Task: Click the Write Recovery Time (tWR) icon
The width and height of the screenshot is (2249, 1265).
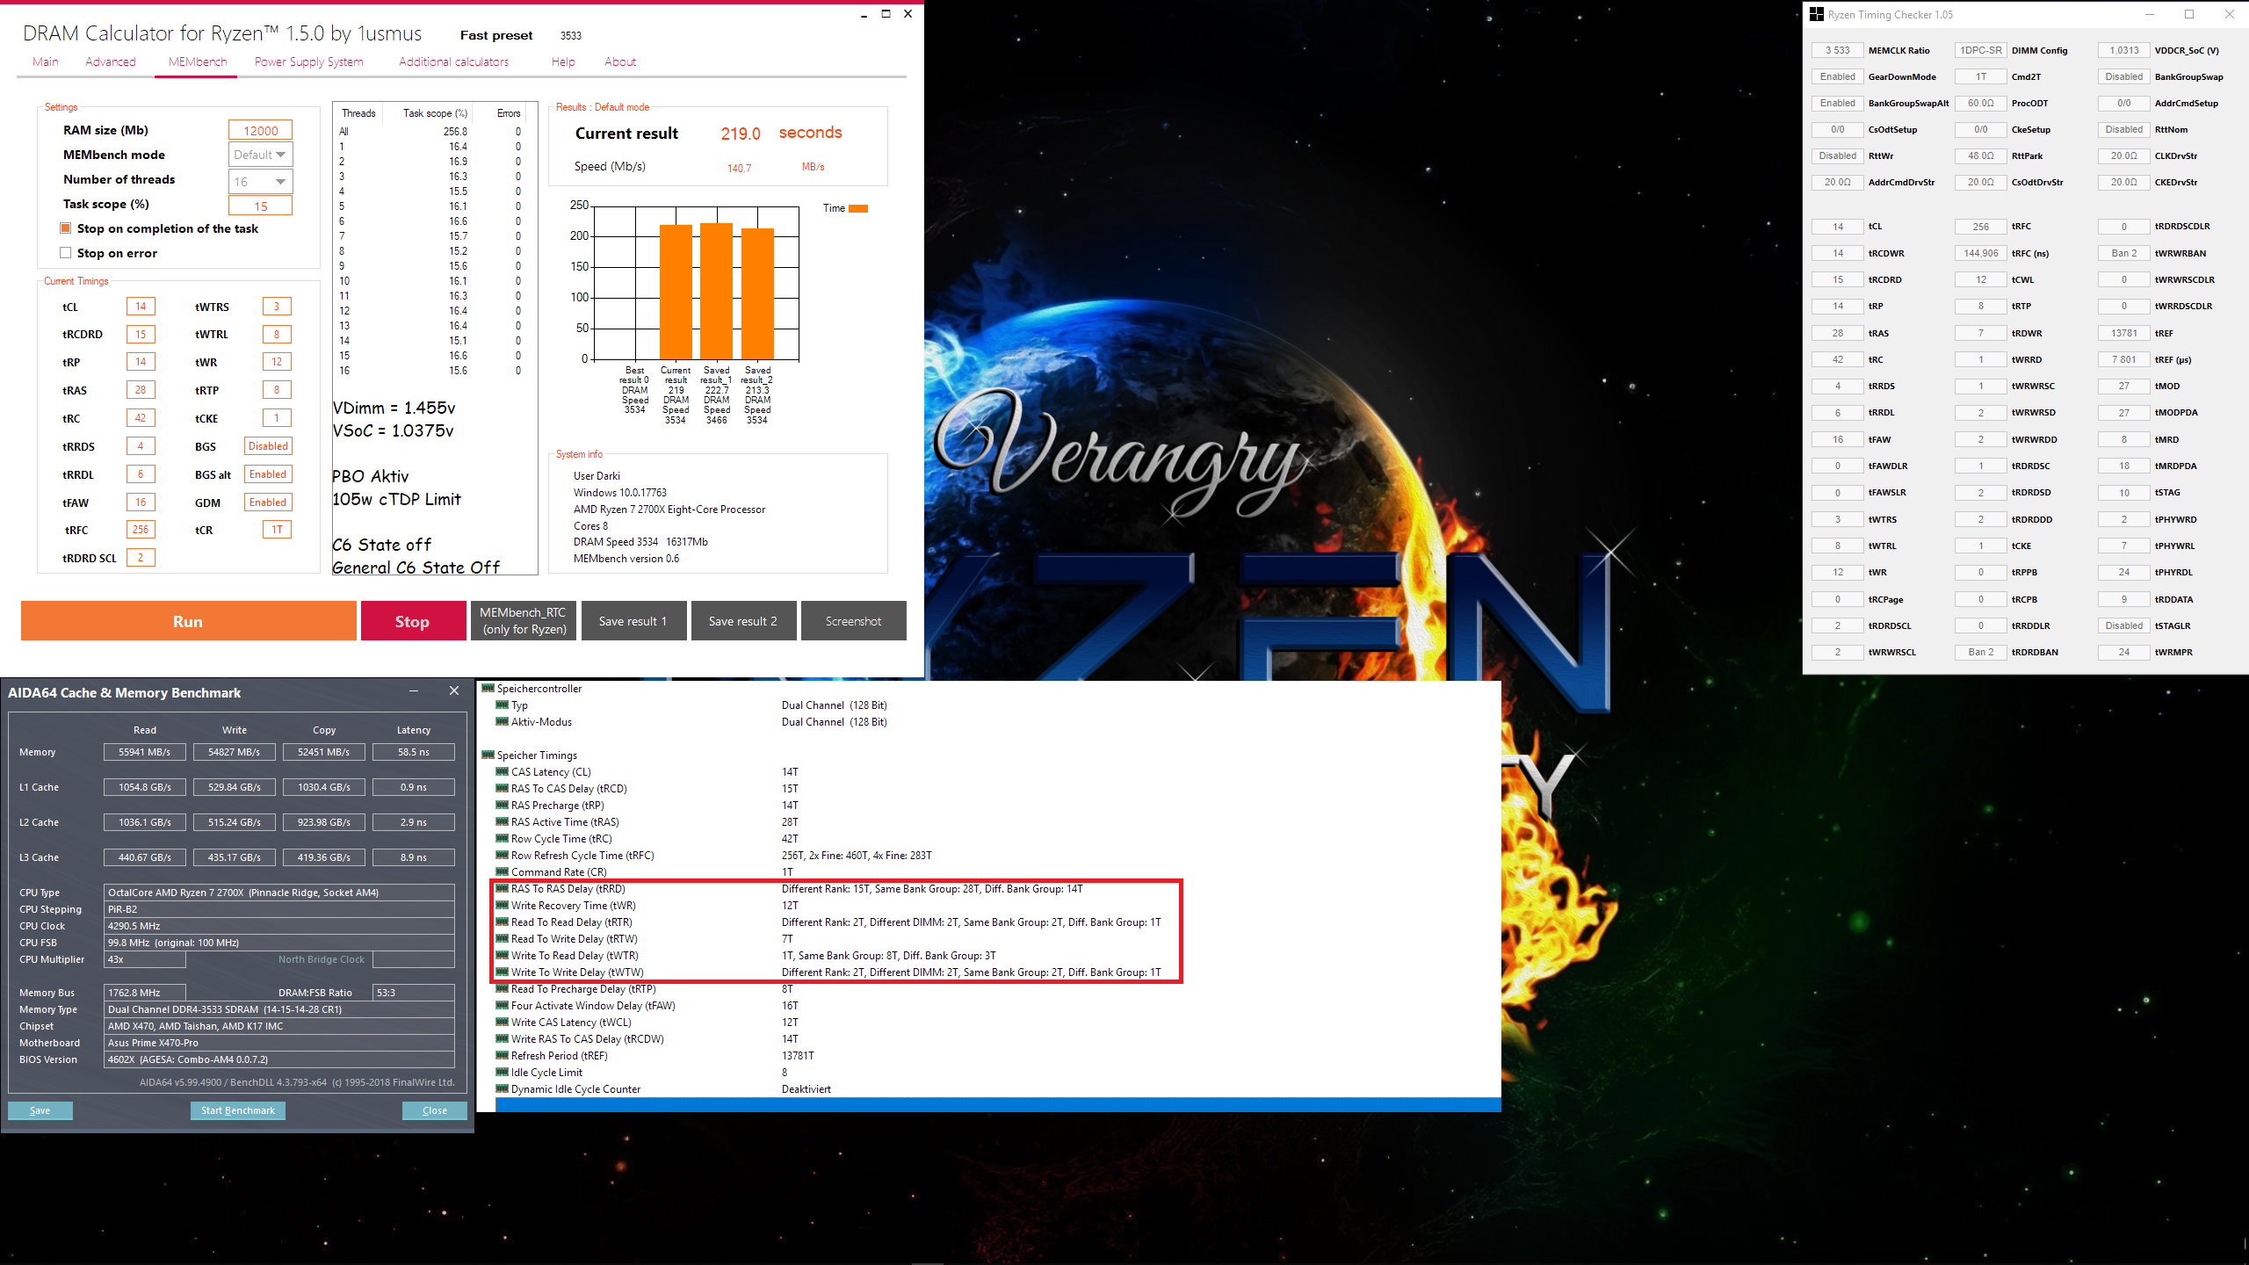Action: click(502, 905)
